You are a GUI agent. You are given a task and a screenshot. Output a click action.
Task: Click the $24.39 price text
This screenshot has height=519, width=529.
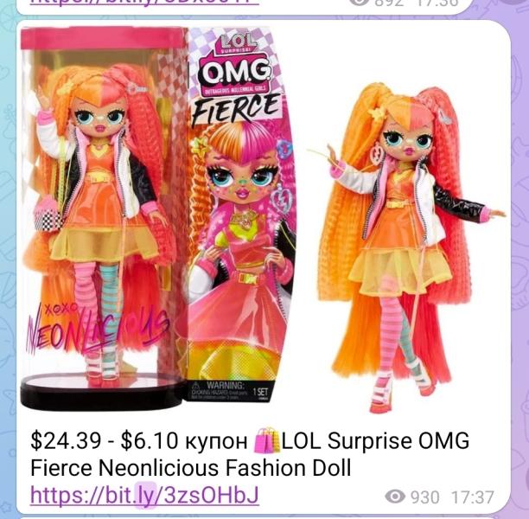66,441
